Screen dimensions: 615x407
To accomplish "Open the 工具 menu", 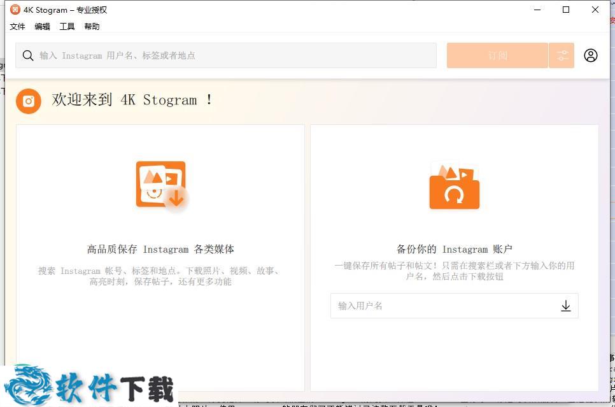I will click(67, 26).
